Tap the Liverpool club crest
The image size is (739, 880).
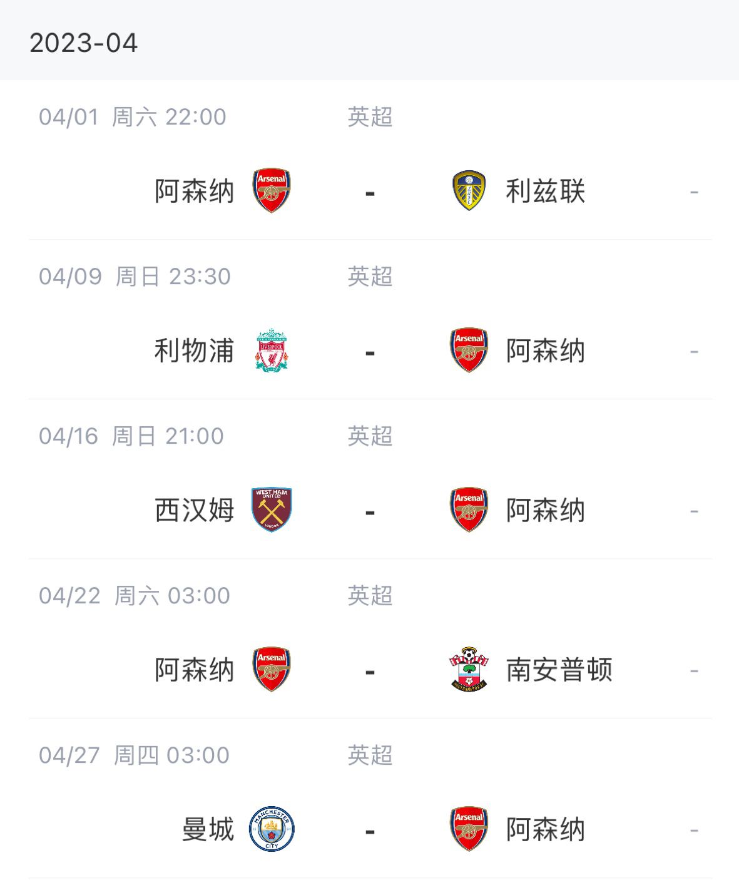pyautogui.click(x=272, y=350)
